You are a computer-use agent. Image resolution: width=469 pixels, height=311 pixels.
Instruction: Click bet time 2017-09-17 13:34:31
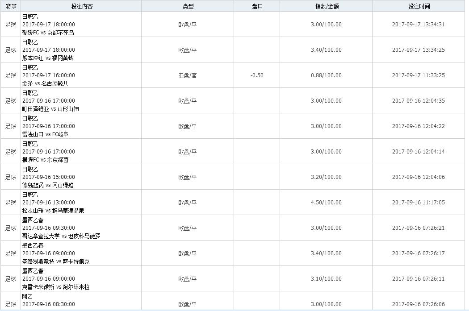tap(419, 25)
